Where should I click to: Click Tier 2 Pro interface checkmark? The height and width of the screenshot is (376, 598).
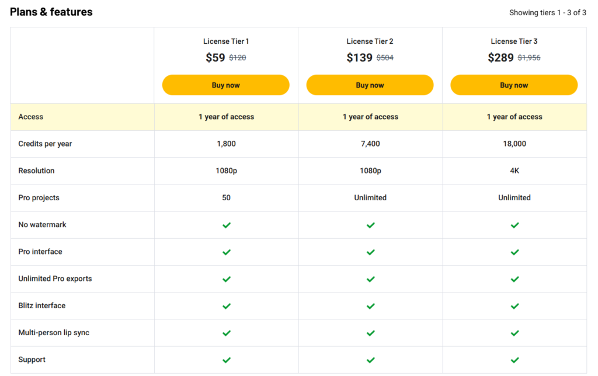[371, 252]
